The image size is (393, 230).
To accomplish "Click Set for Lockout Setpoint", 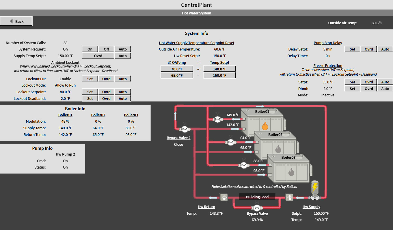I will (x=90, y=92).
